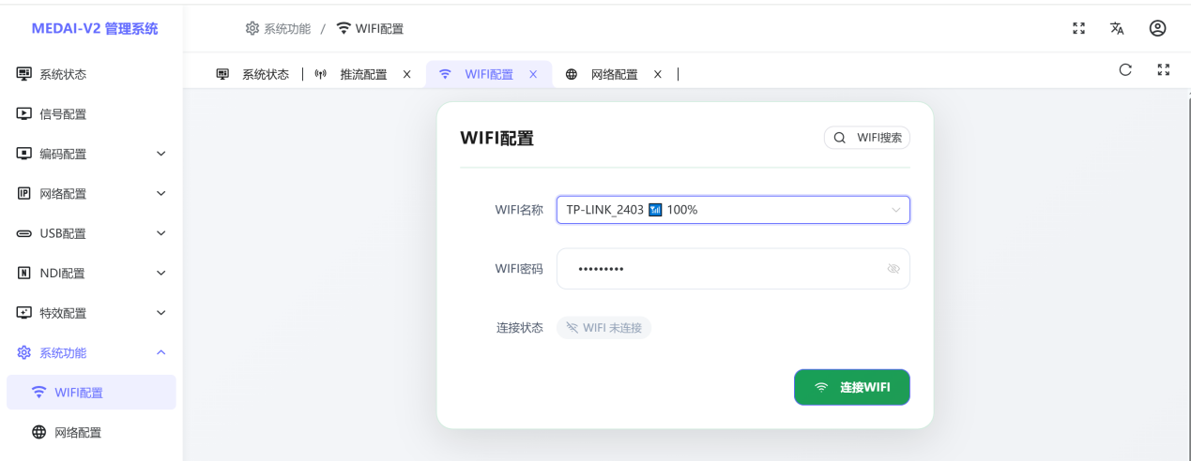Expand the 编码配置 sidebar menu chevron
The width and height of the screenshot is (1191, 461).
click(x=160, y=154)
